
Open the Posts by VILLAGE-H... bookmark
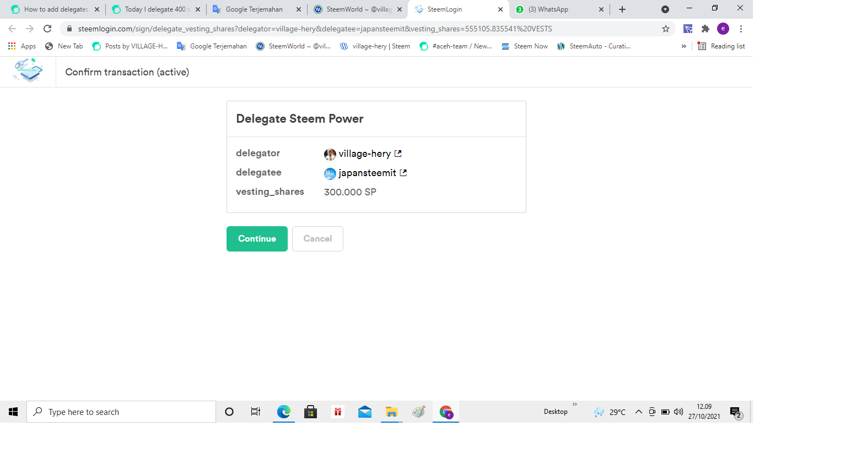[x=130, y=46]
